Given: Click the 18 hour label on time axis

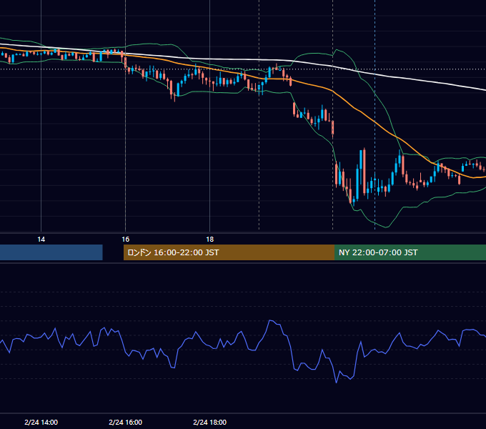Looking at the screenshot, I should click(210, 240).
